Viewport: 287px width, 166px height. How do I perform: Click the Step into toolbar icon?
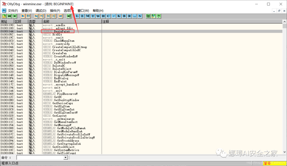click(37, 16)
